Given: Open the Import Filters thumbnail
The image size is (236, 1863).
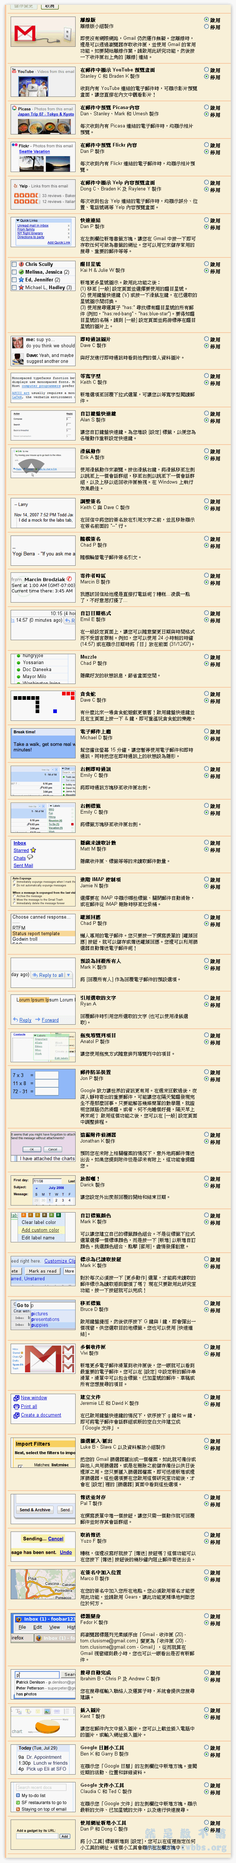Looking at the screenshot, I should click(x=43, y=1452).
